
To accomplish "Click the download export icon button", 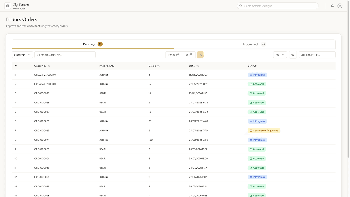I will point(200,55).
